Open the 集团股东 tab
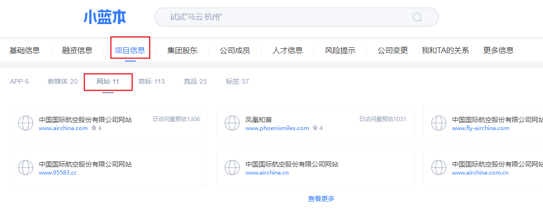This screenshot has width=543, height=211. [x=182, y=51]
